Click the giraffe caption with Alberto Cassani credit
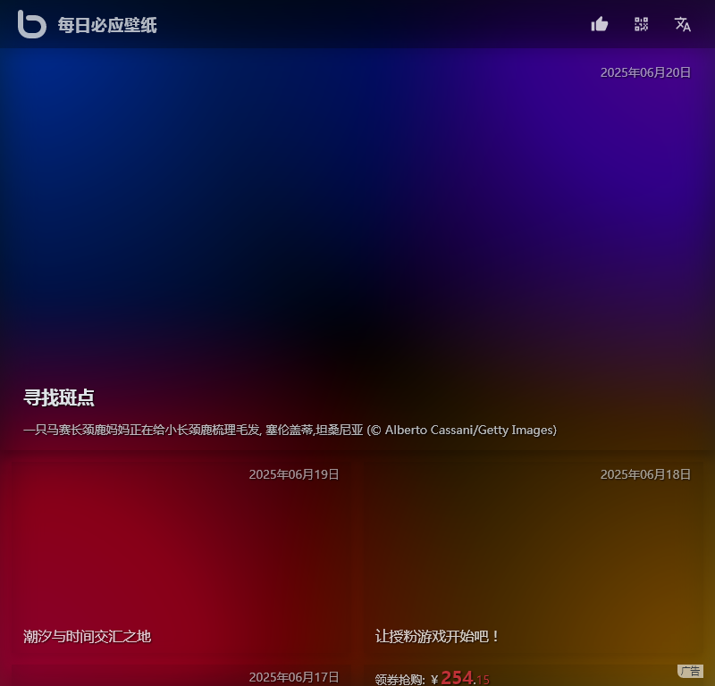715x686 pixels. click(x=290, y=430)
